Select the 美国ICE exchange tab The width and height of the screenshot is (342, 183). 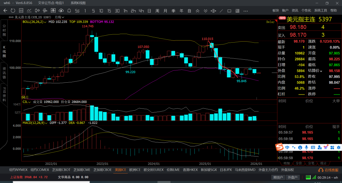[120, 170]
